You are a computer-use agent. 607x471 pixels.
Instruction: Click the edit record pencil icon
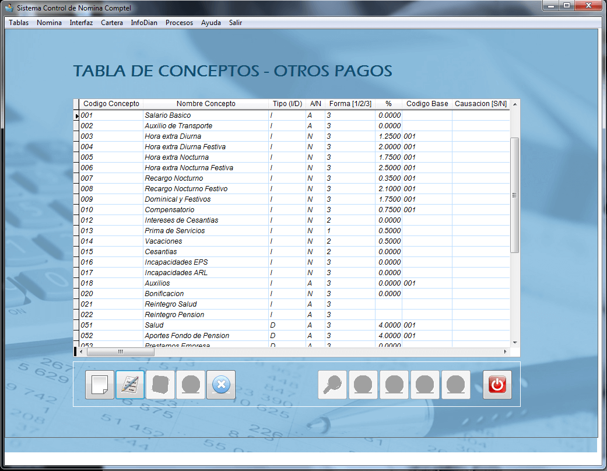click(130, 385)
